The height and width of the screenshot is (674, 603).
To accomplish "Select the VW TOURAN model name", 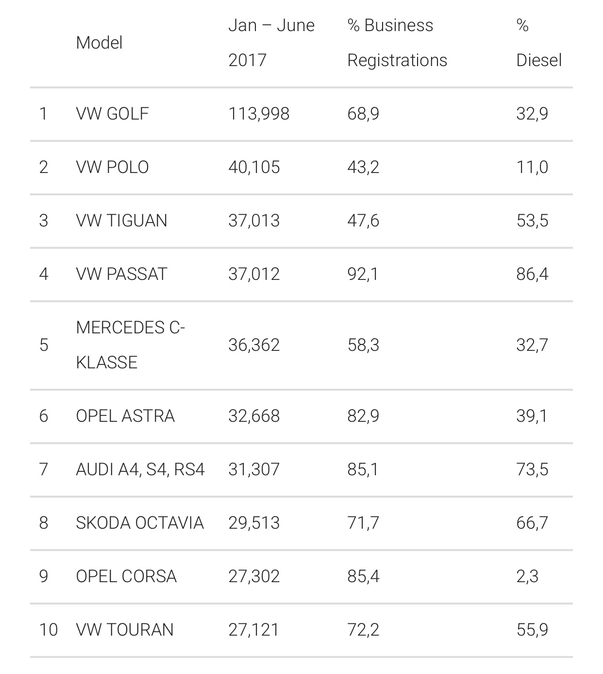I will pyautogui.click(x=125, y=630).
